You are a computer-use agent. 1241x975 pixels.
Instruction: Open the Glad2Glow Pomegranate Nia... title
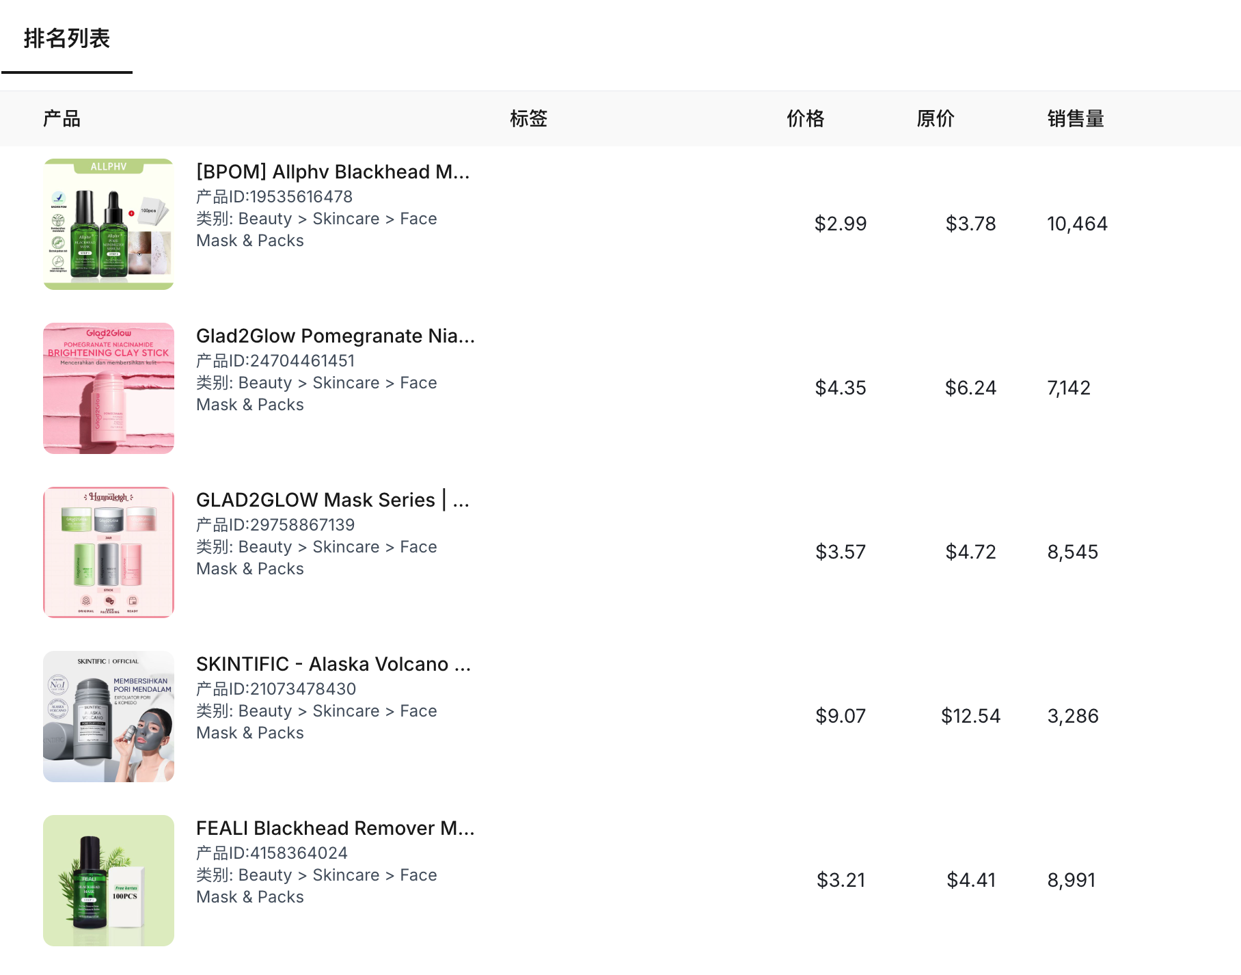[336, 336]
